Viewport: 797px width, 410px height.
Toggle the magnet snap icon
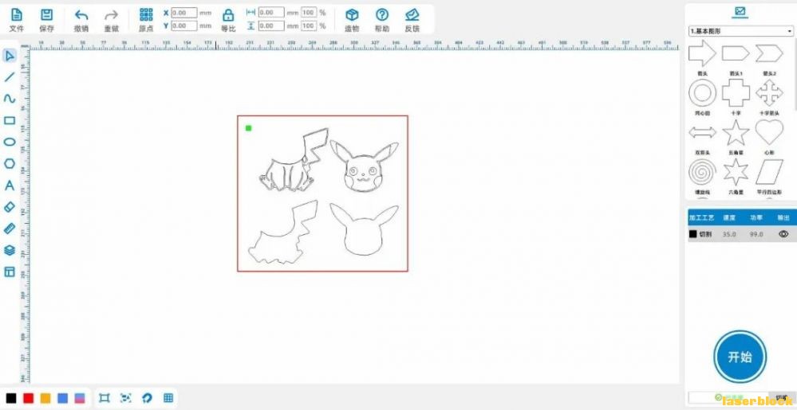click(x=147, y=398)
